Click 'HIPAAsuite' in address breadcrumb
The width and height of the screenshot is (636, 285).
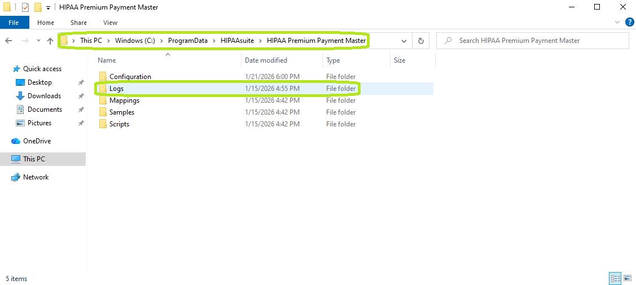[237, 41]
